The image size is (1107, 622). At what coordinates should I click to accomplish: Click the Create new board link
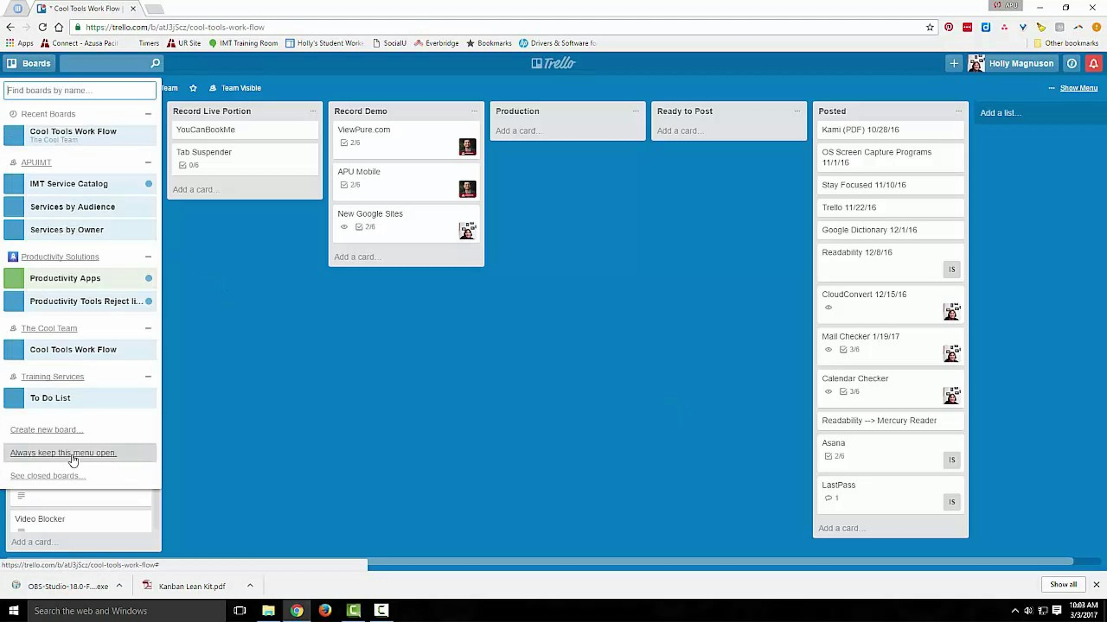pos(47,430)
